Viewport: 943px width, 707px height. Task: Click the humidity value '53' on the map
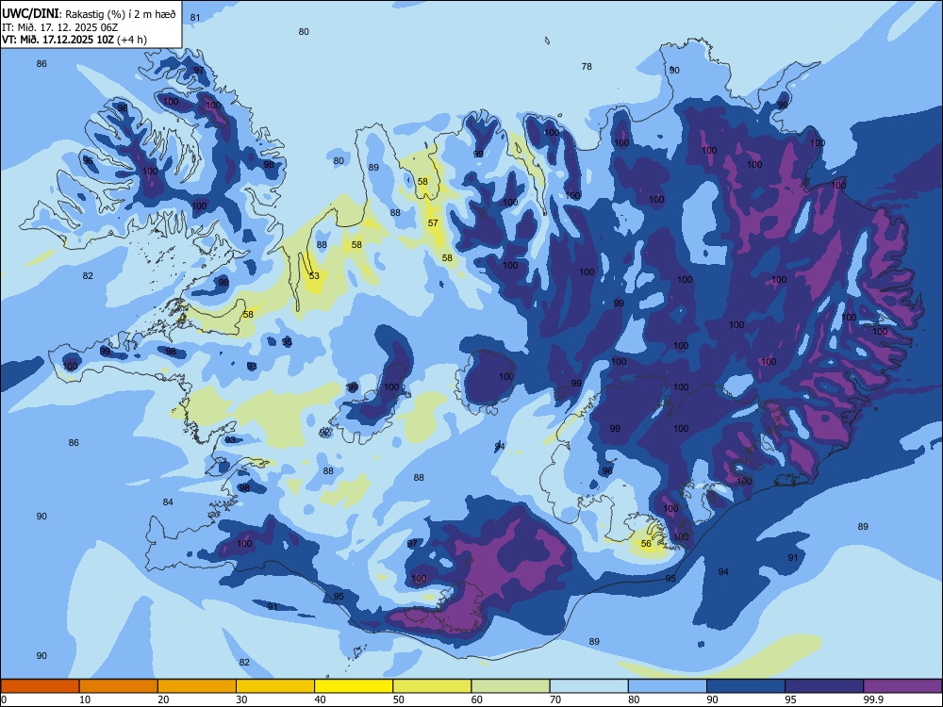[x=314, y=276]
